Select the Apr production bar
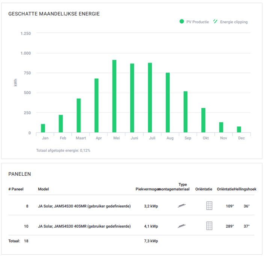Viewport: 264px width, 257px height. click(97, 105)
